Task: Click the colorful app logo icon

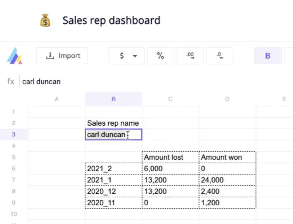Action: (14, 56)
